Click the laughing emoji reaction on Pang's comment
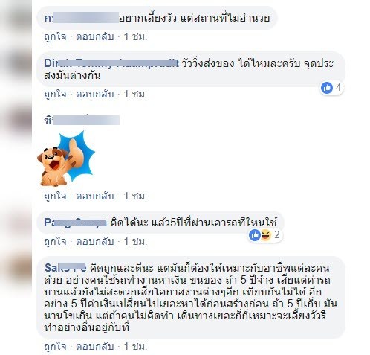Viewport: 370px width, 355px height. 265,234
